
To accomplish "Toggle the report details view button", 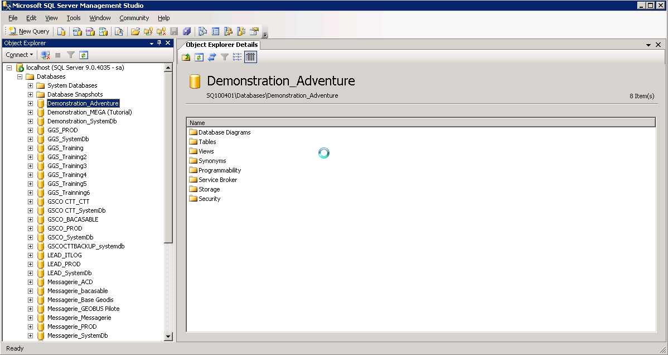I will coord(250,57).
